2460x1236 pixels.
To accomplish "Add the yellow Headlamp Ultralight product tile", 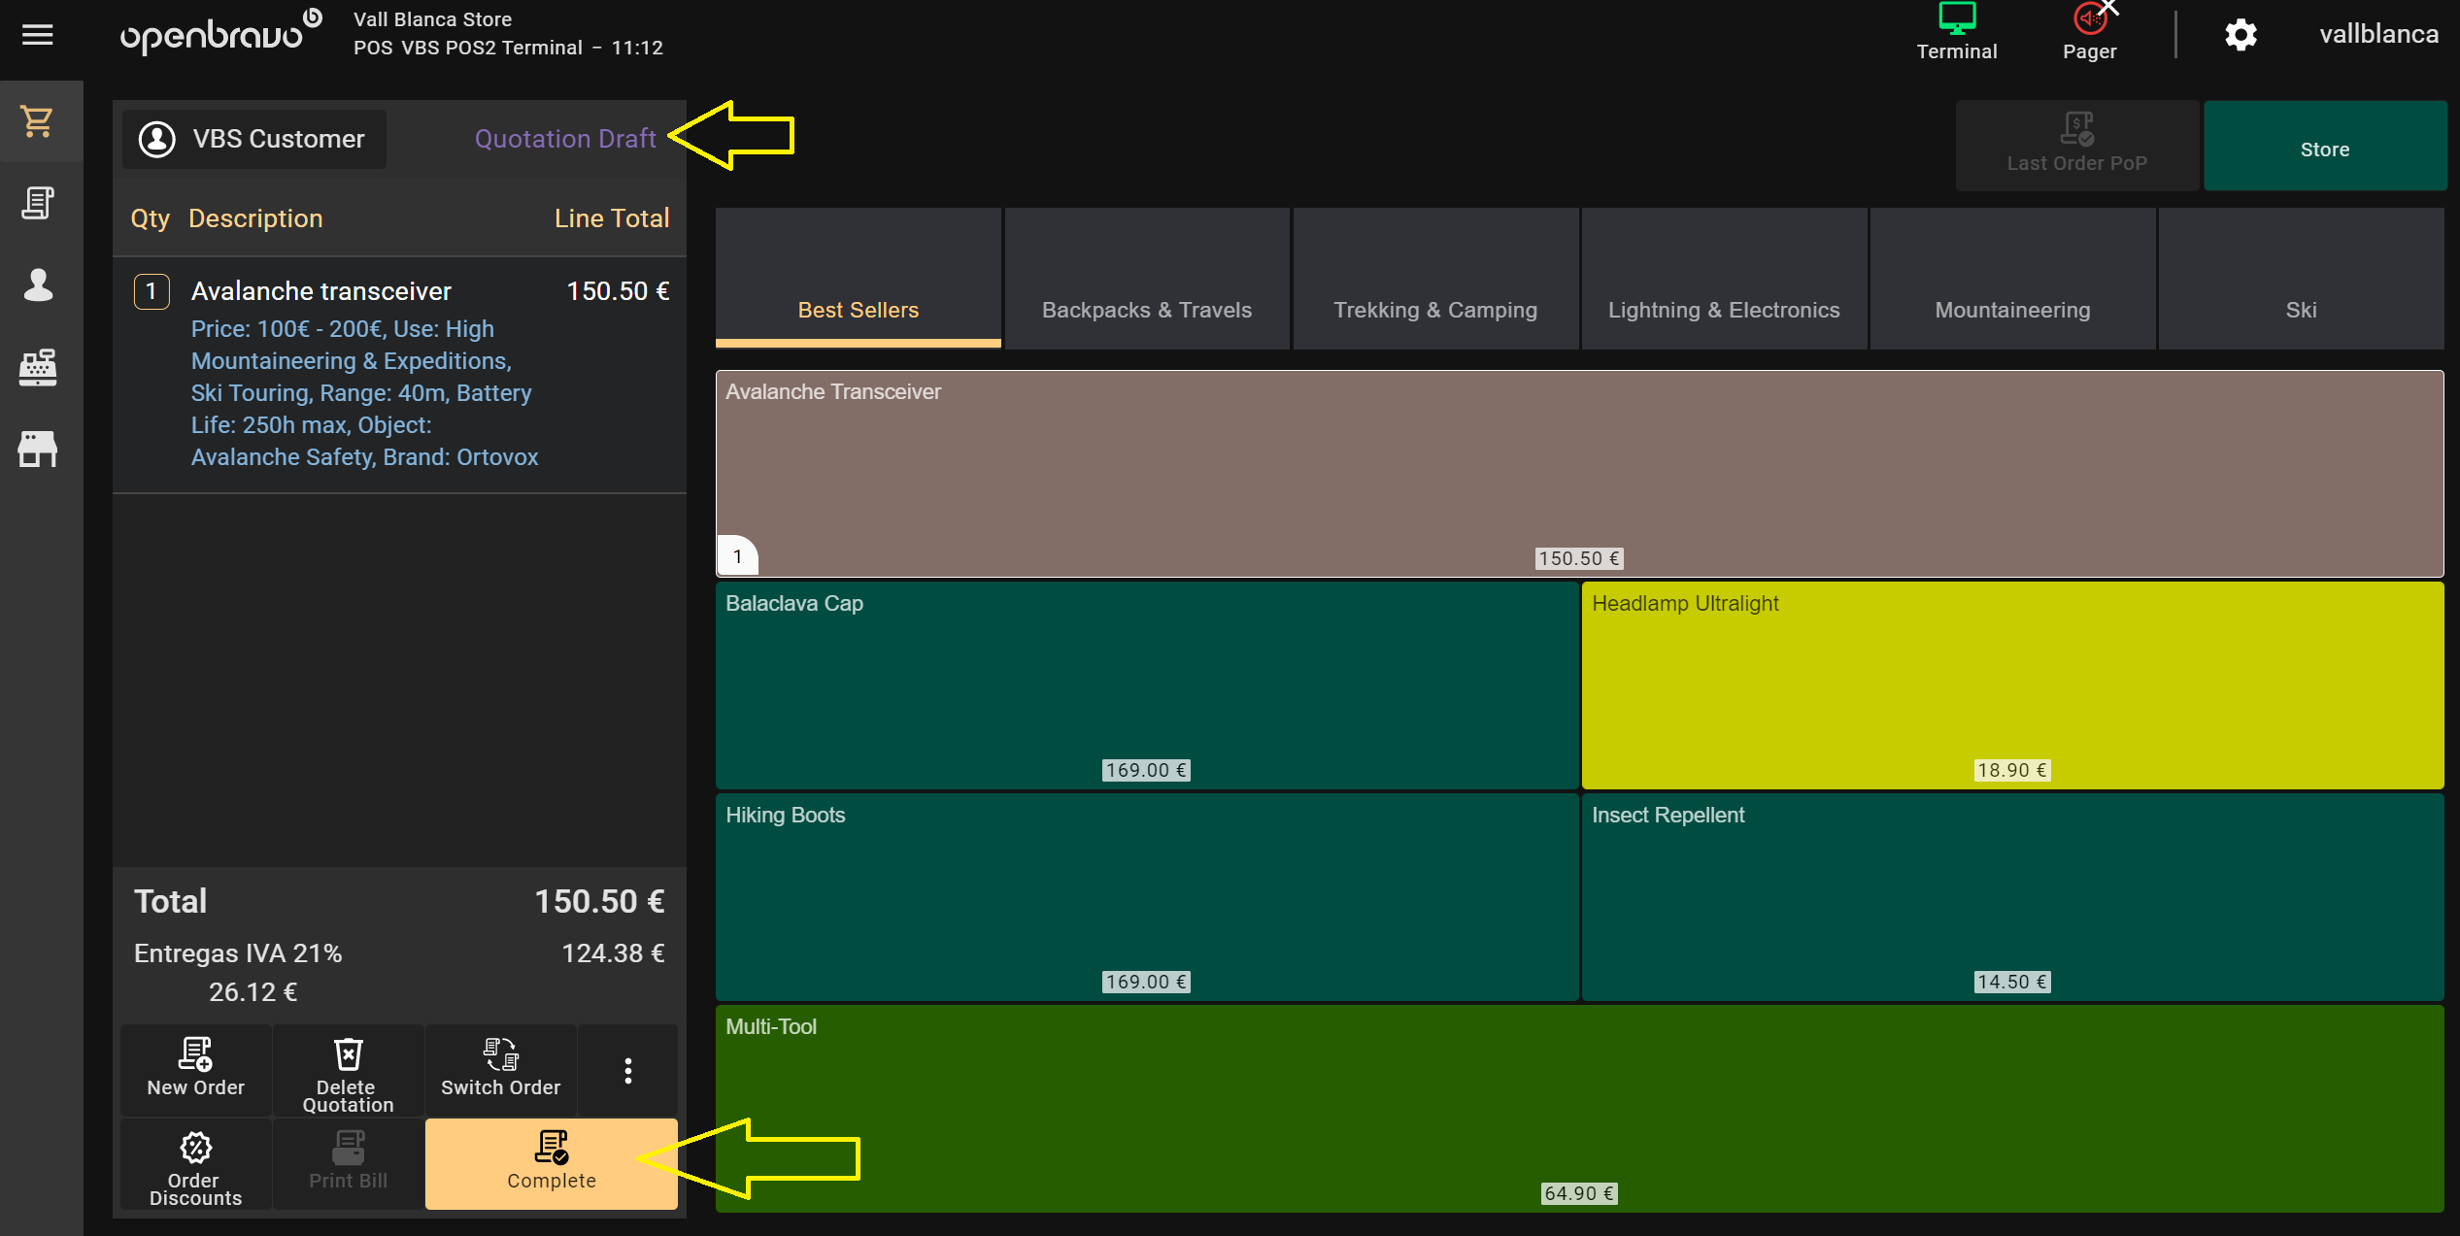I will tap(2011, 685).
